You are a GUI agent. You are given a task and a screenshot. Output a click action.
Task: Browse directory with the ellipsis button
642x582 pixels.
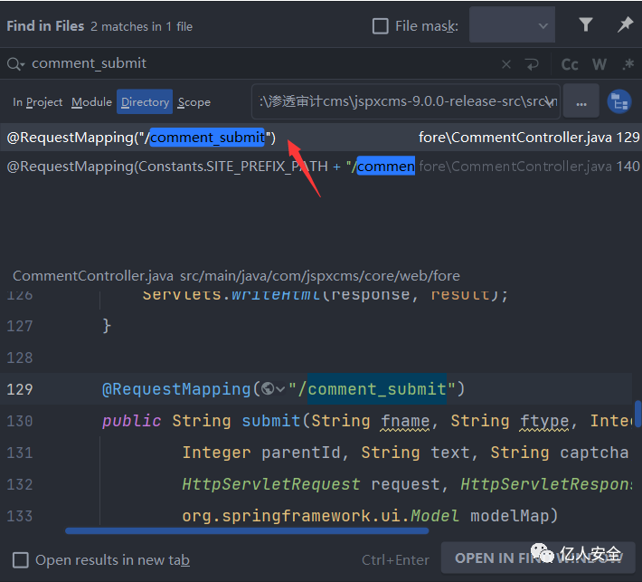pyautogui.click(x=581, y=101)
